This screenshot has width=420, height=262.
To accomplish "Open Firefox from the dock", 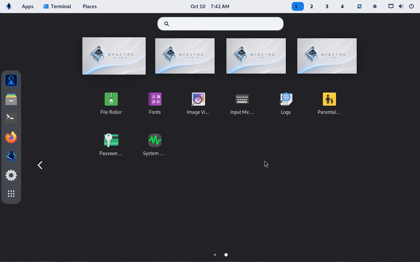I will [x=11, y=137].
